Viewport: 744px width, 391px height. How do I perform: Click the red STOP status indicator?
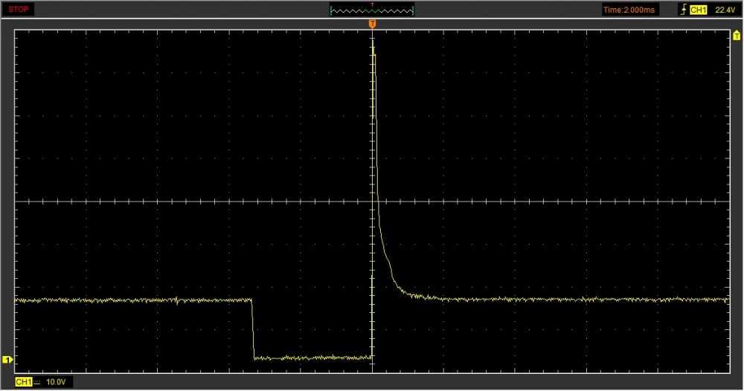click(x=20, y=10)
